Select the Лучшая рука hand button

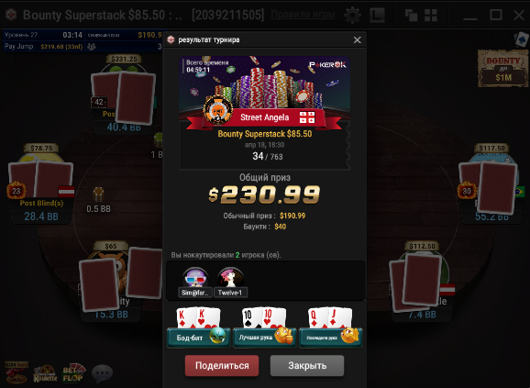pyautogui.click(x=265, y=338)
